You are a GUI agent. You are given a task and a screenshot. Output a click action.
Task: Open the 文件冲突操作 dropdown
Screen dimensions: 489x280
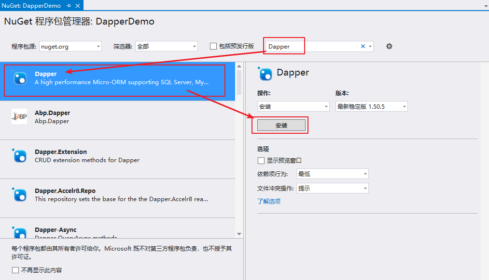[332, 189]
